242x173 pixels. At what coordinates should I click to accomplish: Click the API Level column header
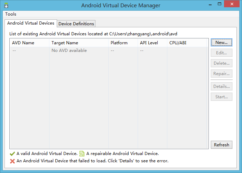[x=149, y=43]
